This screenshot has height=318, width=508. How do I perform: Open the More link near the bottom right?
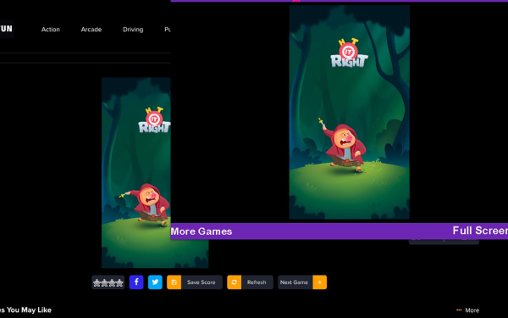(x=472, y=310)
